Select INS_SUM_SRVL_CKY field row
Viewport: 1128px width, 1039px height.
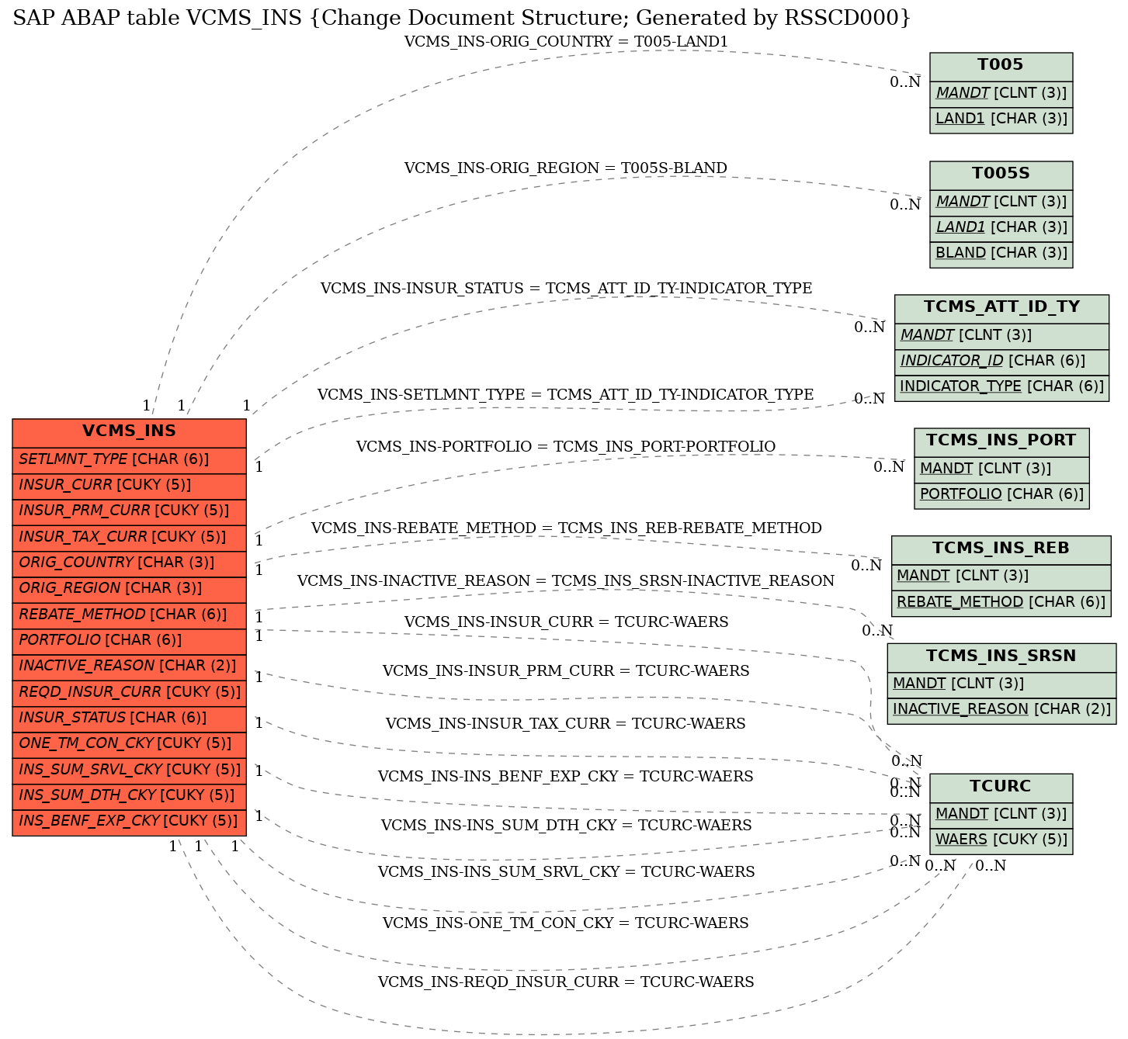coord(129,771)
